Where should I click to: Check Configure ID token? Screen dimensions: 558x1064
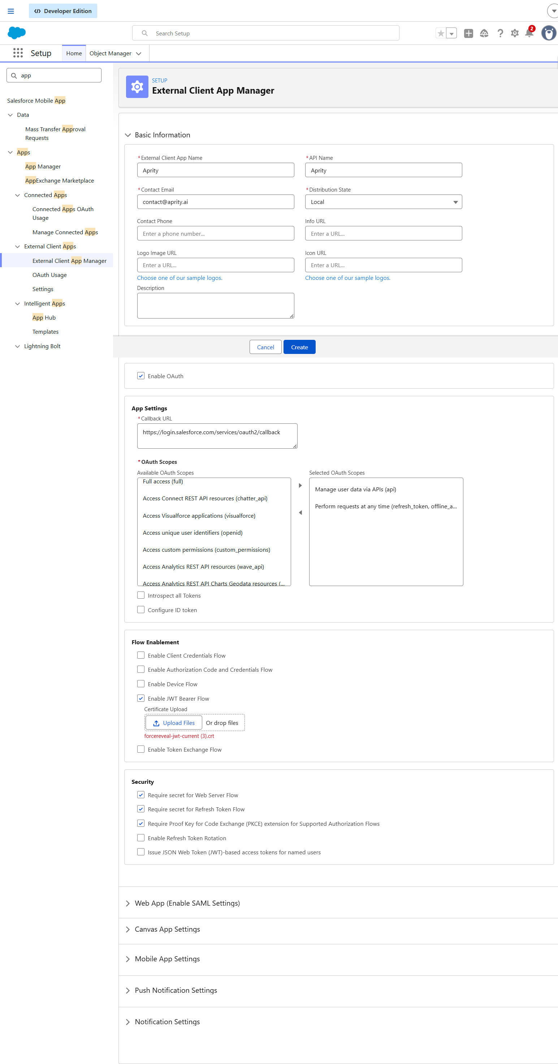[141, 610]
